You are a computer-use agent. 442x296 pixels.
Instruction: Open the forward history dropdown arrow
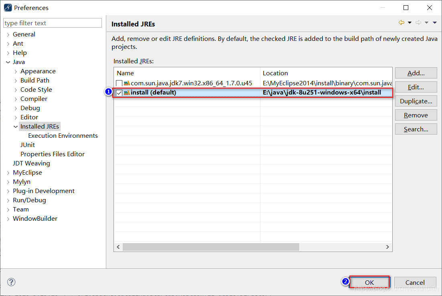pos(426,22)
